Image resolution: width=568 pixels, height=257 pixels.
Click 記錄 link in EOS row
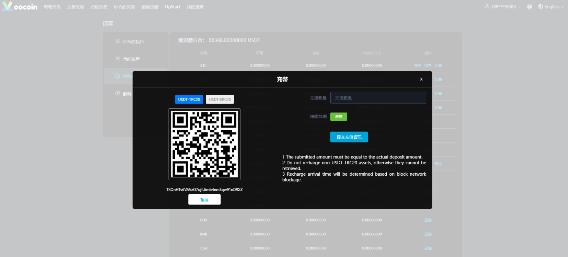click(428, 220)
